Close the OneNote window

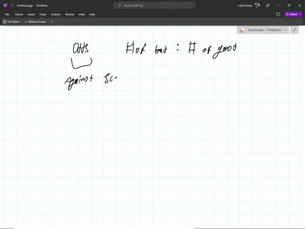point(299,6)
